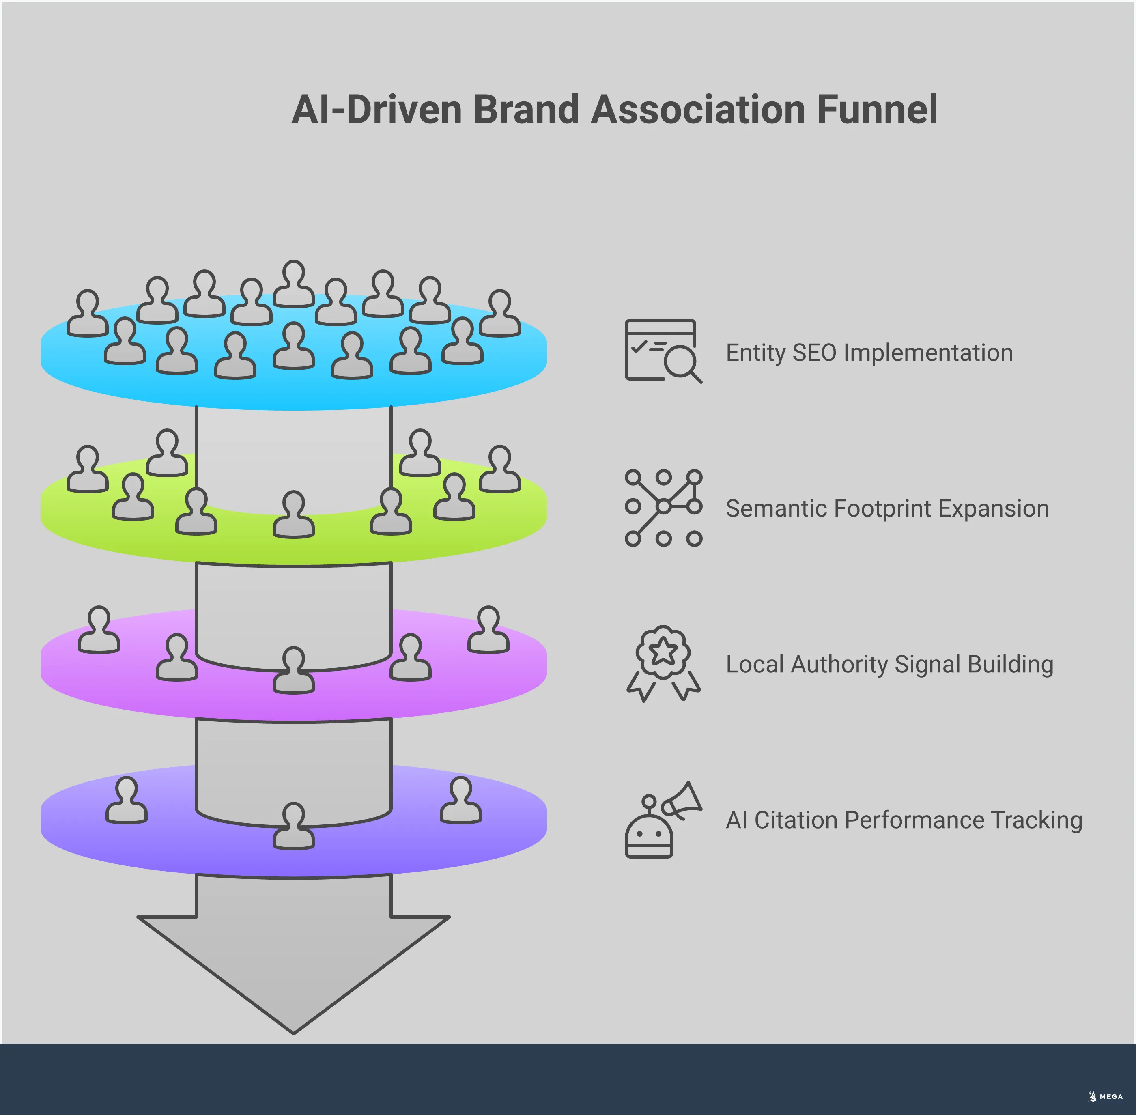Viewport: 1136px width, 1115px height.
Task: Click the AI Citation robot megaphone icon
Action: 663,819
